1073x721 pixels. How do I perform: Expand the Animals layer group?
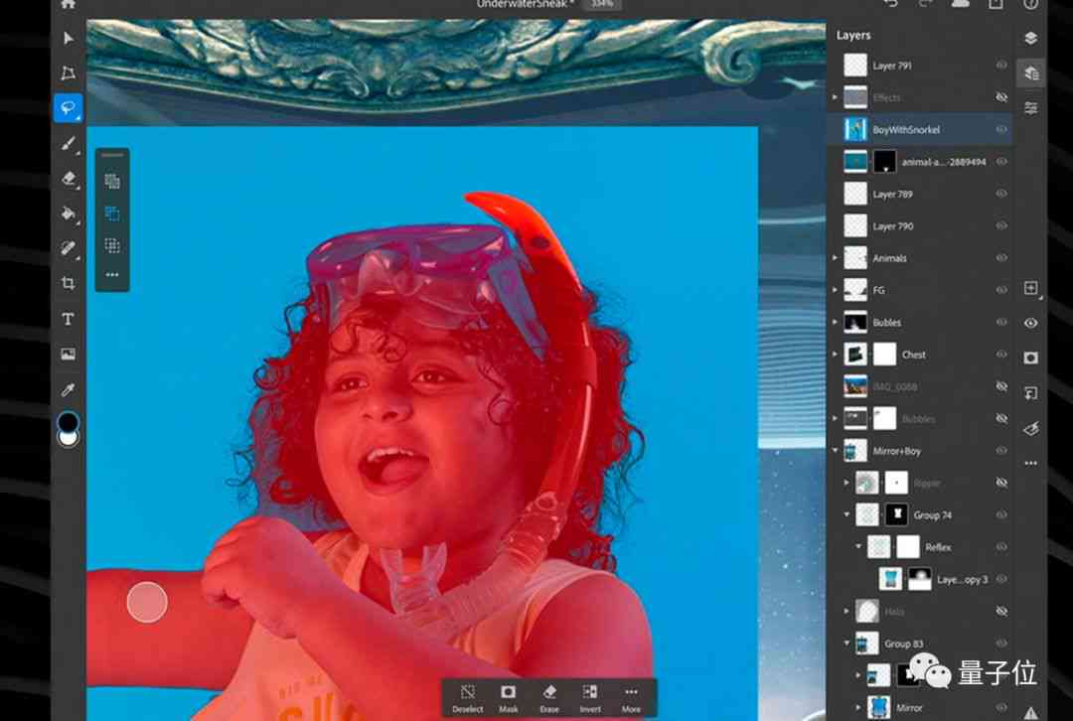[x=835, y=258]
